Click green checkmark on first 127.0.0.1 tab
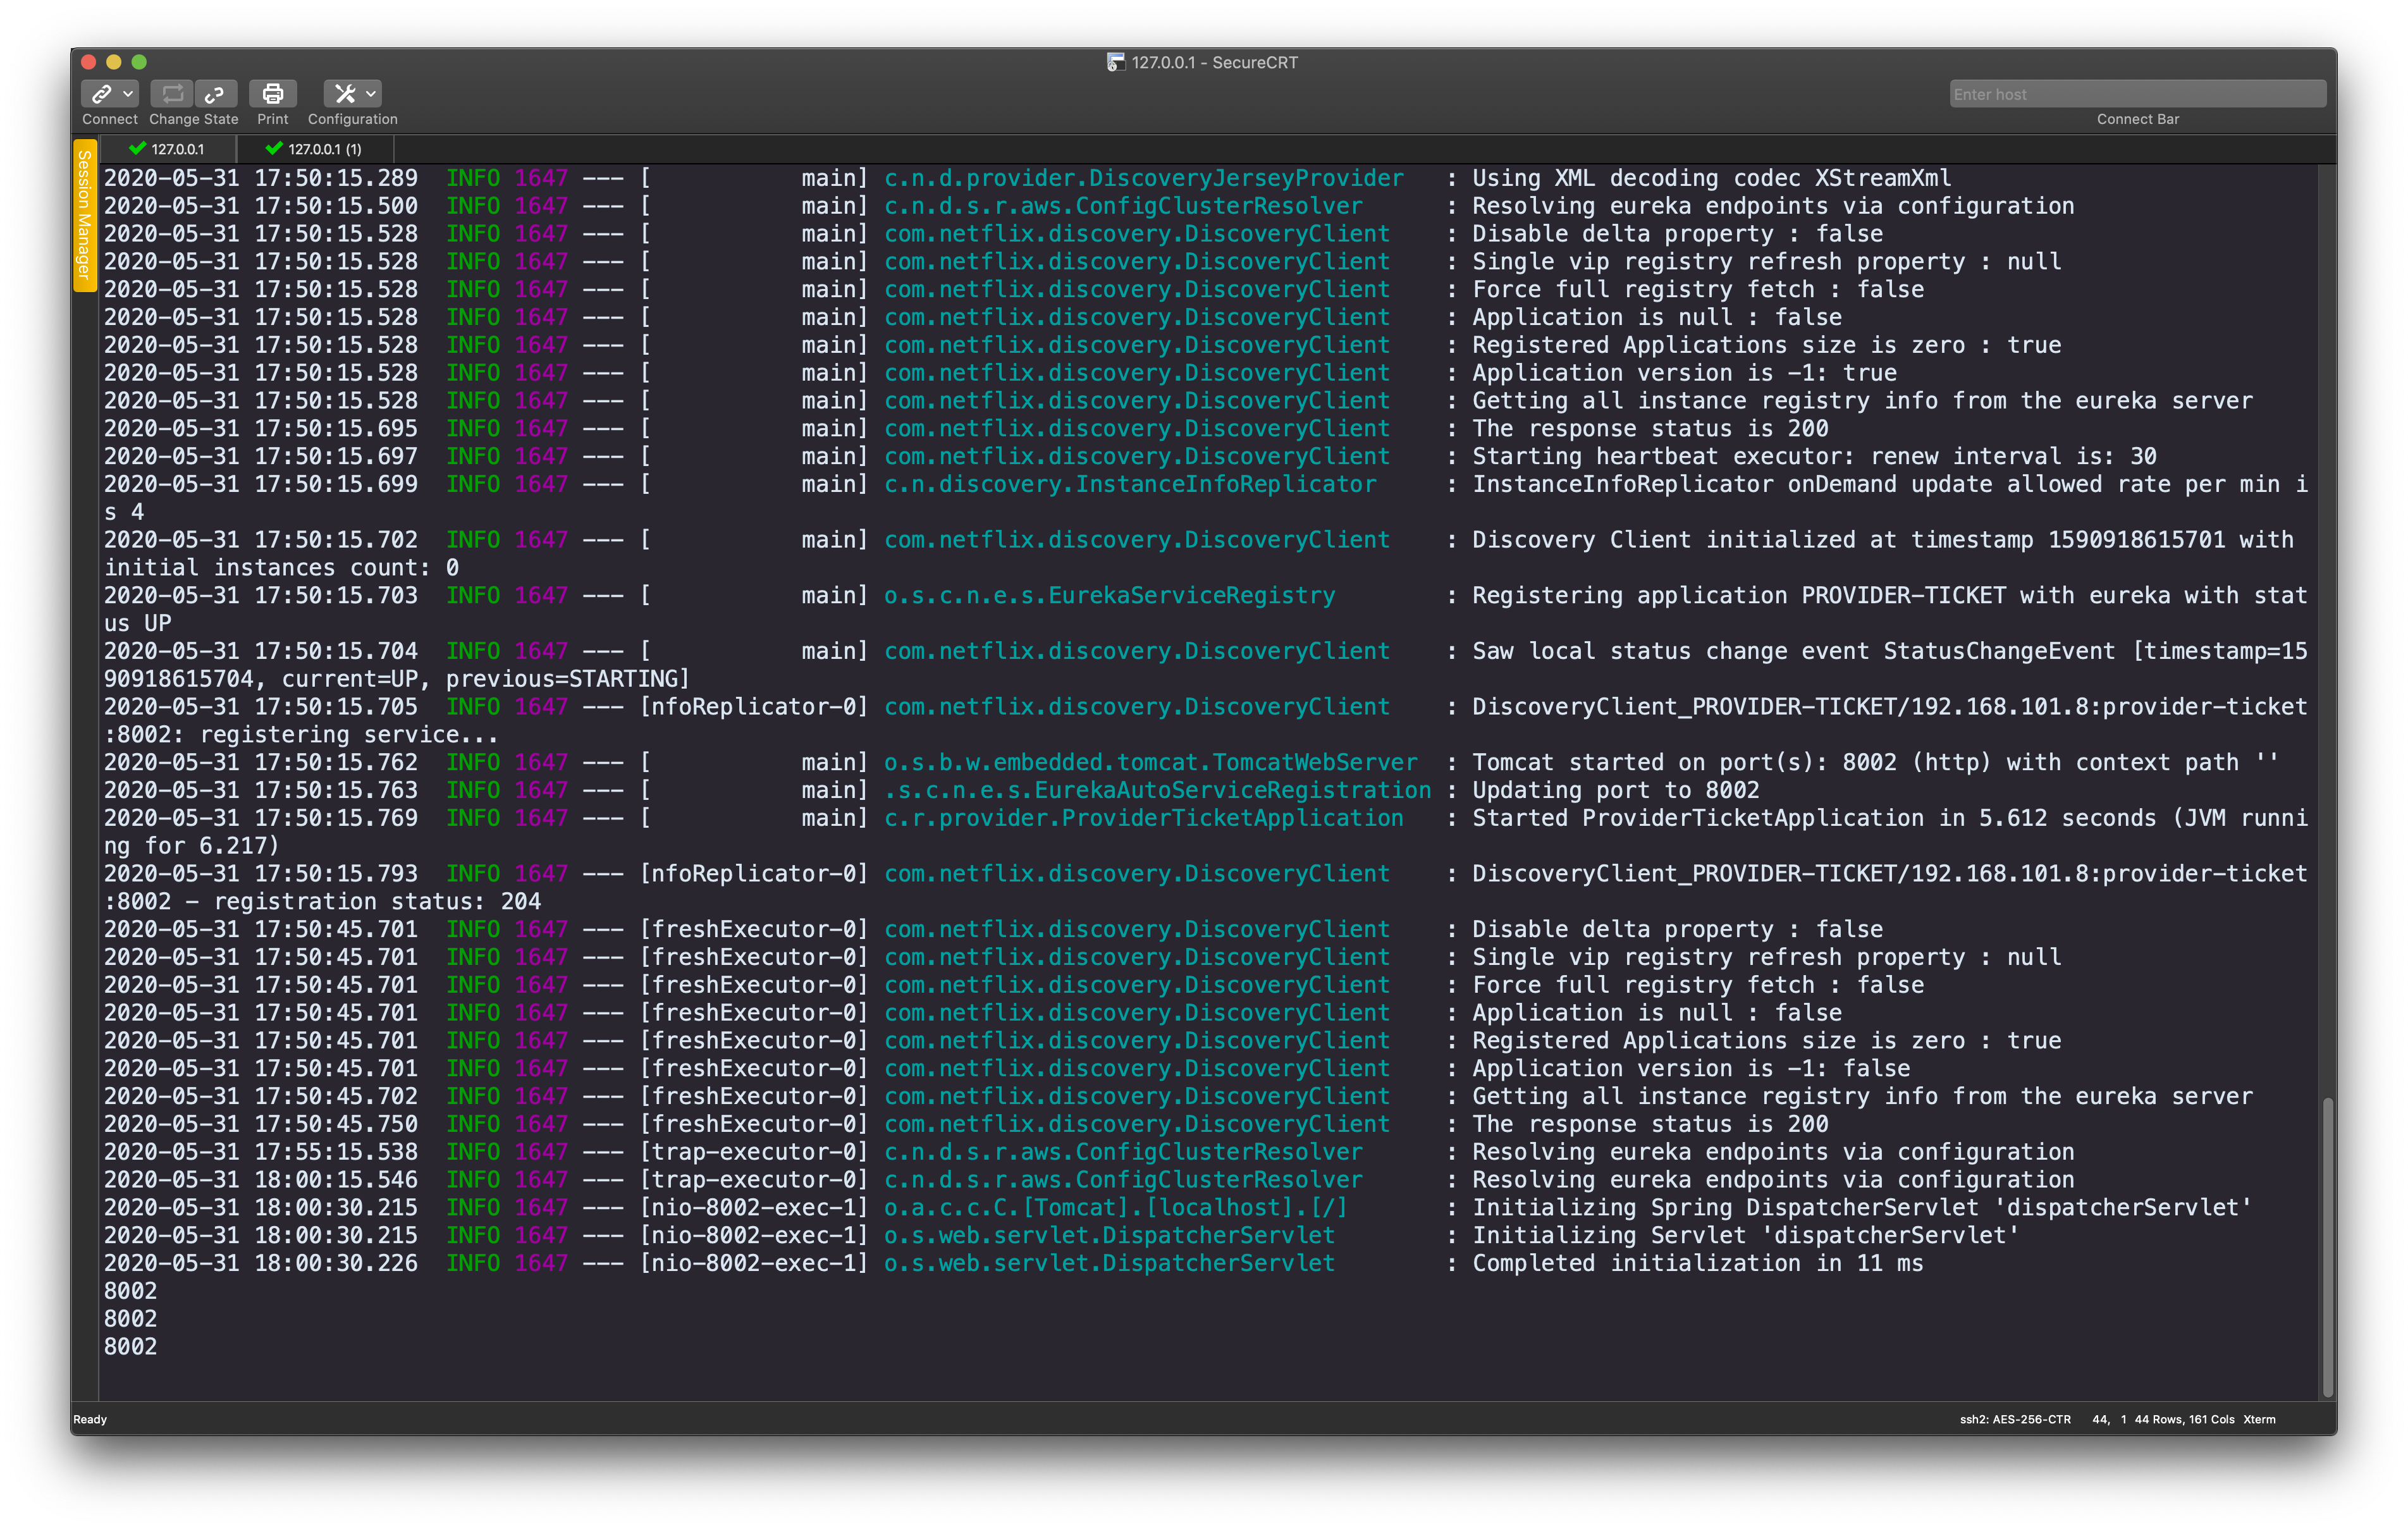The height and width of the screenshot is (1529, 2408). pos(138,148)
